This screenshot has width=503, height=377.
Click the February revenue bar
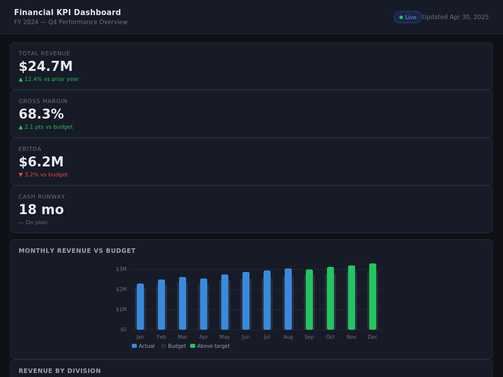point(161,305)
